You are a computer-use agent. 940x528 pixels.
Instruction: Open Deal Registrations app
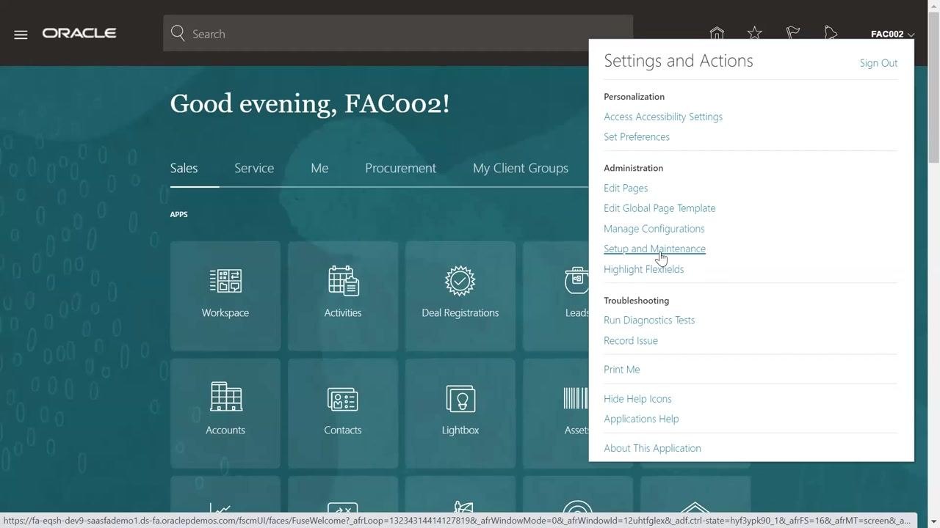tap(460, 296)
